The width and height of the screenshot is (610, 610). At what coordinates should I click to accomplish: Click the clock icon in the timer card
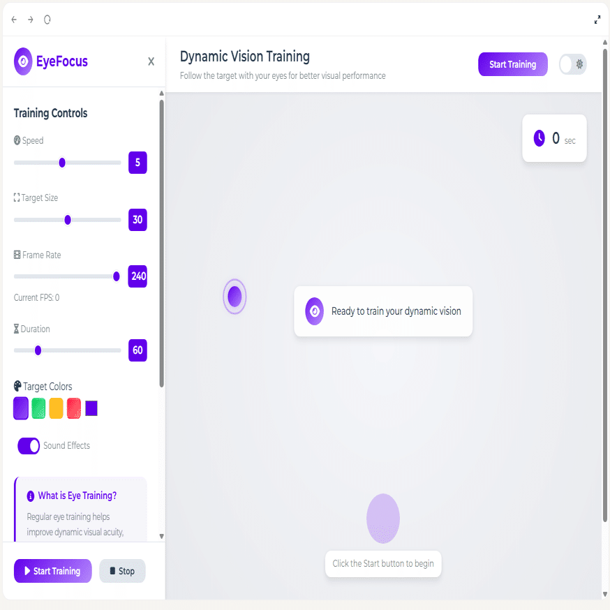pos(540,138)
